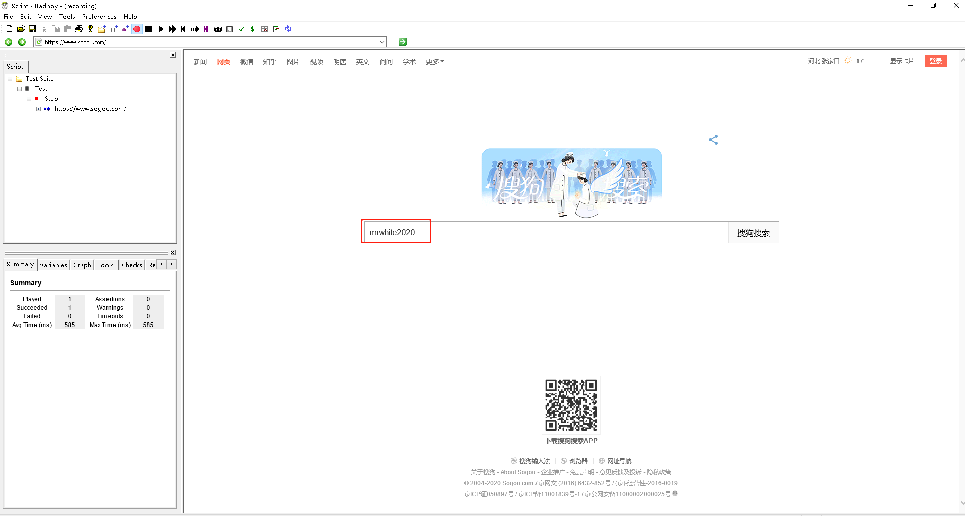
Task: Open the URL address dropdown arrow
Action: [x=382, y=42]
